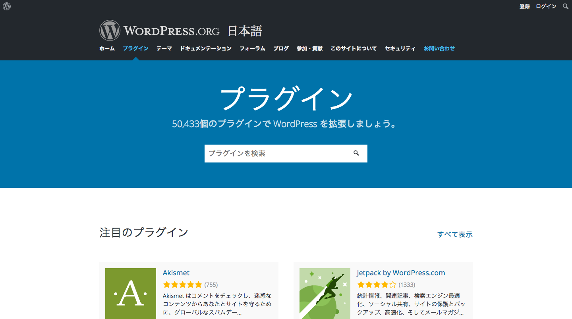Viewport: 572px width, 319px height.
Task: Click the 注目のプラグイン heading
Action: point(144,232)
